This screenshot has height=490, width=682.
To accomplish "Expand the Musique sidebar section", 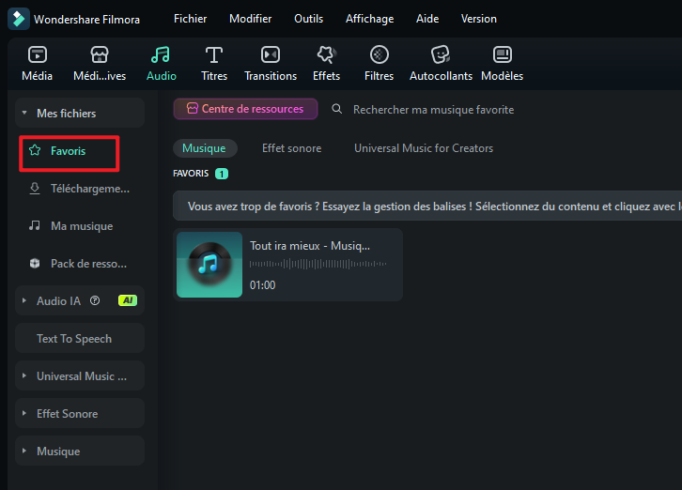I will click(24, 451).
